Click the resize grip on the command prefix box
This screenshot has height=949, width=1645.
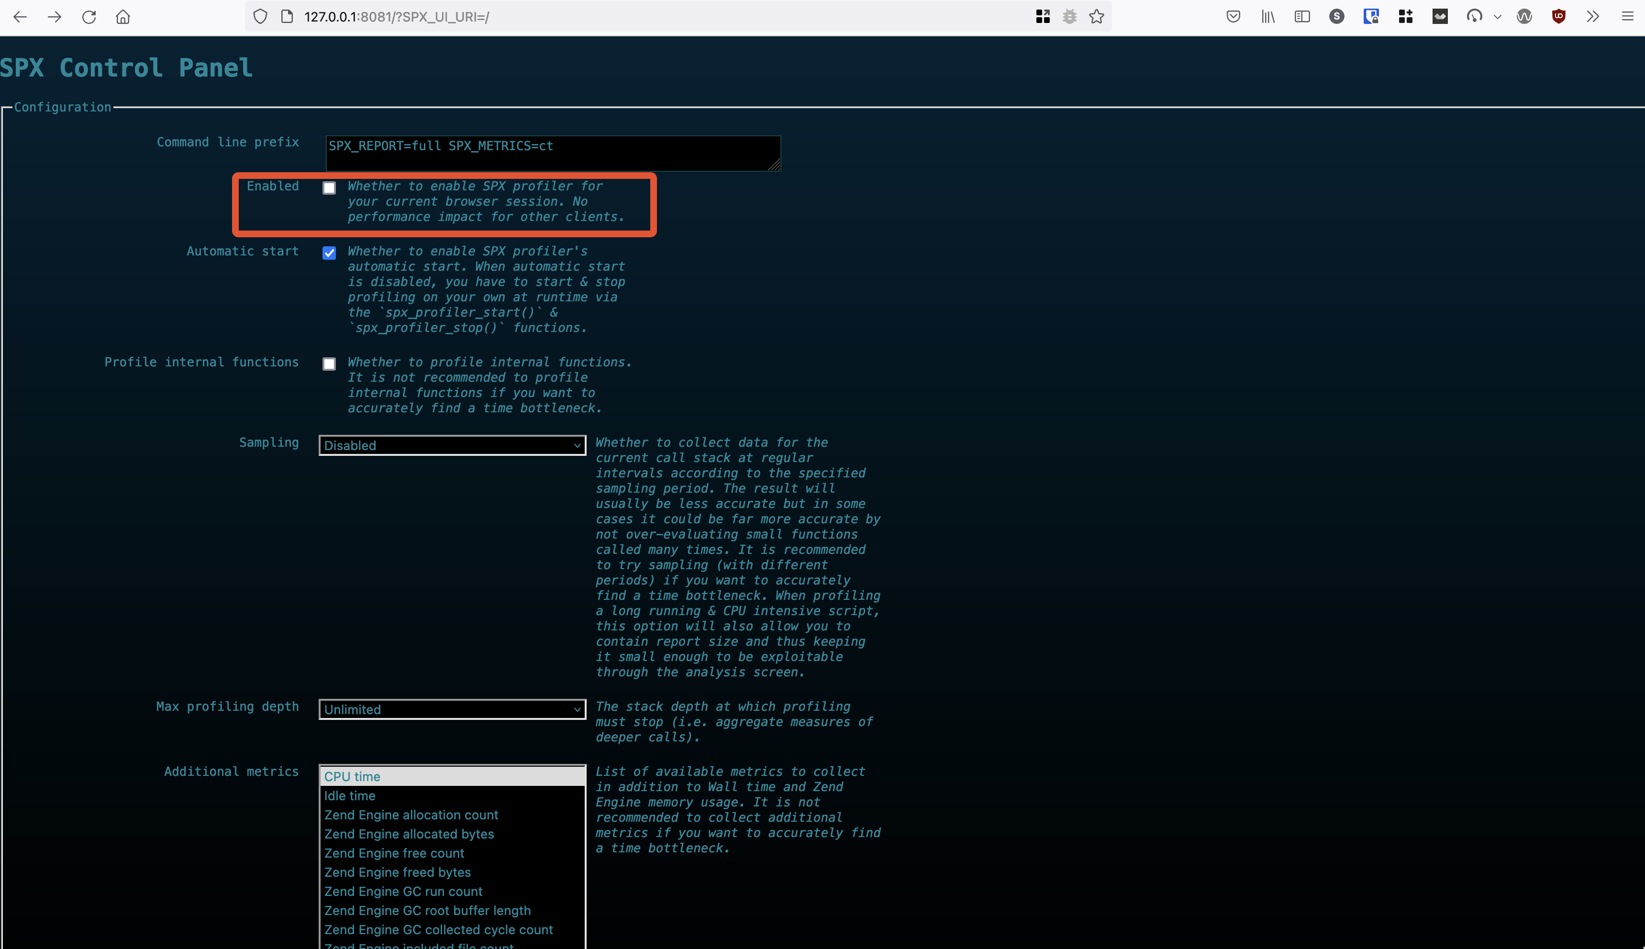(x=774, y=165)
